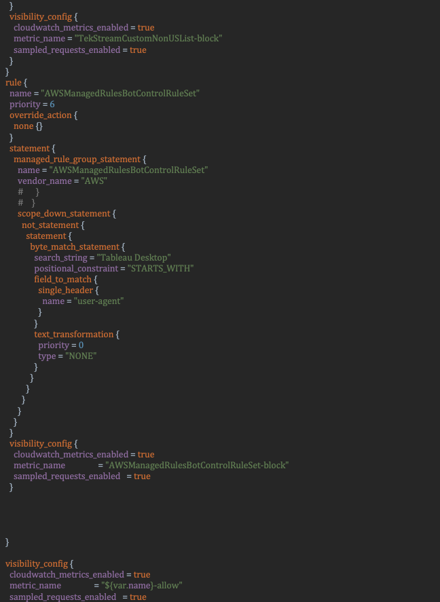
Task: Click the vendor_name value "AWS"
Action: coord(94,181)
